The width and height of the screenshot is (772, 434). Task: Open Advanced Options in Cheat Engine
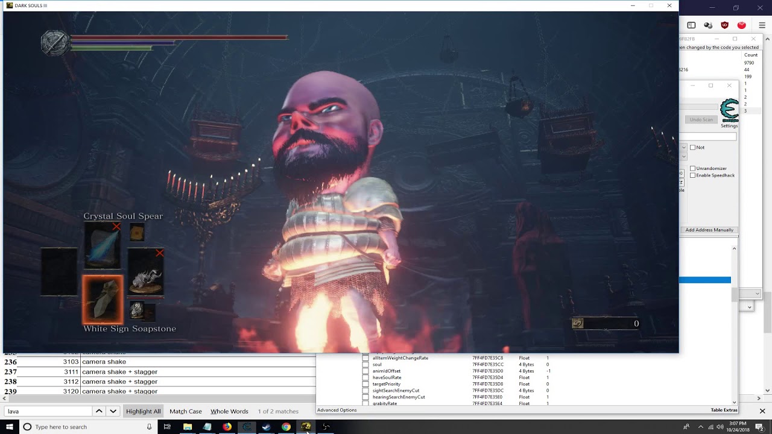pos(337,410)
